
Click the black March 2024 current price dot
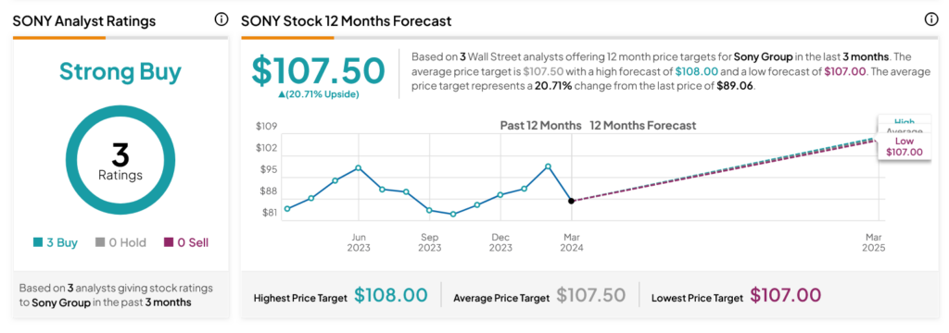571,201
